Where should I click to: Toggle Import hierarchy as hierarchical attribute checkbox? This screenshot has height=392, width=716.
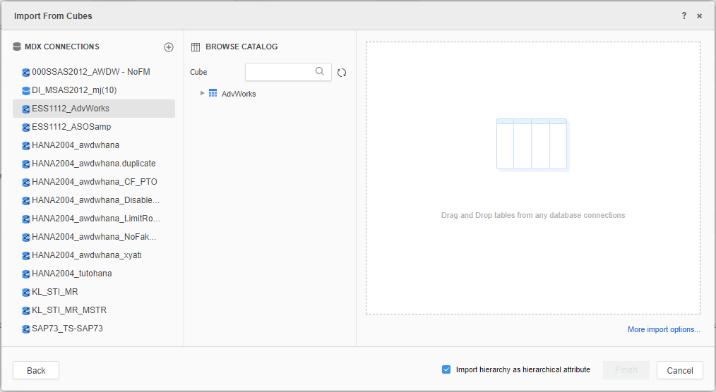(446, 369)
